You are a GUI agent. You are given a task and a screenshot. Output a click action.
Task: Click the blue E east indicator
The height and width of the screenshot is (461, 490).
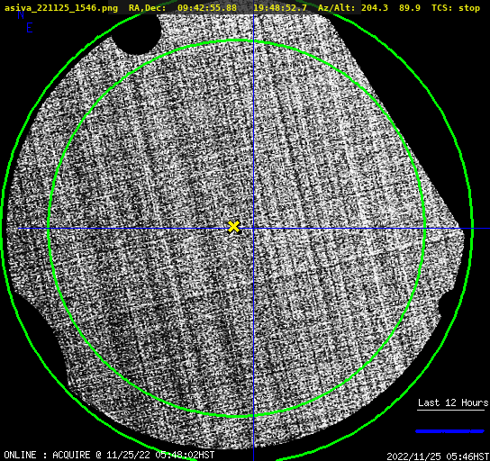[30, 28]
